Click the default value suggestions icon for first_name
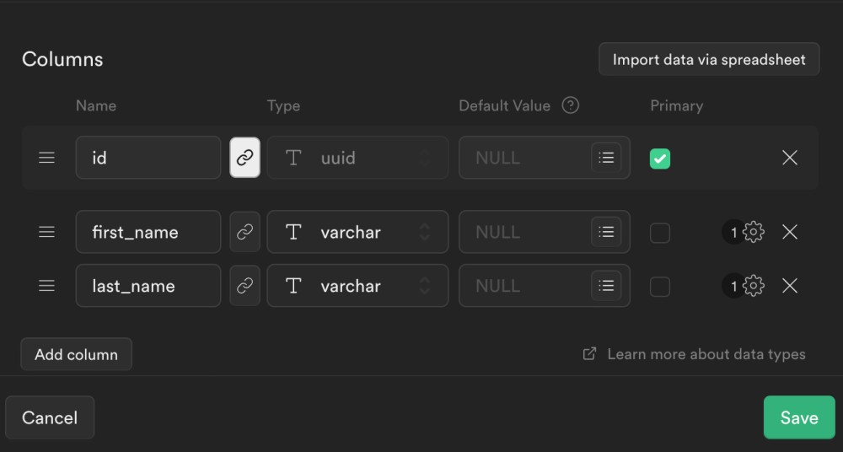Viewport: 843px width, 452px height. (x=606, y=232)
